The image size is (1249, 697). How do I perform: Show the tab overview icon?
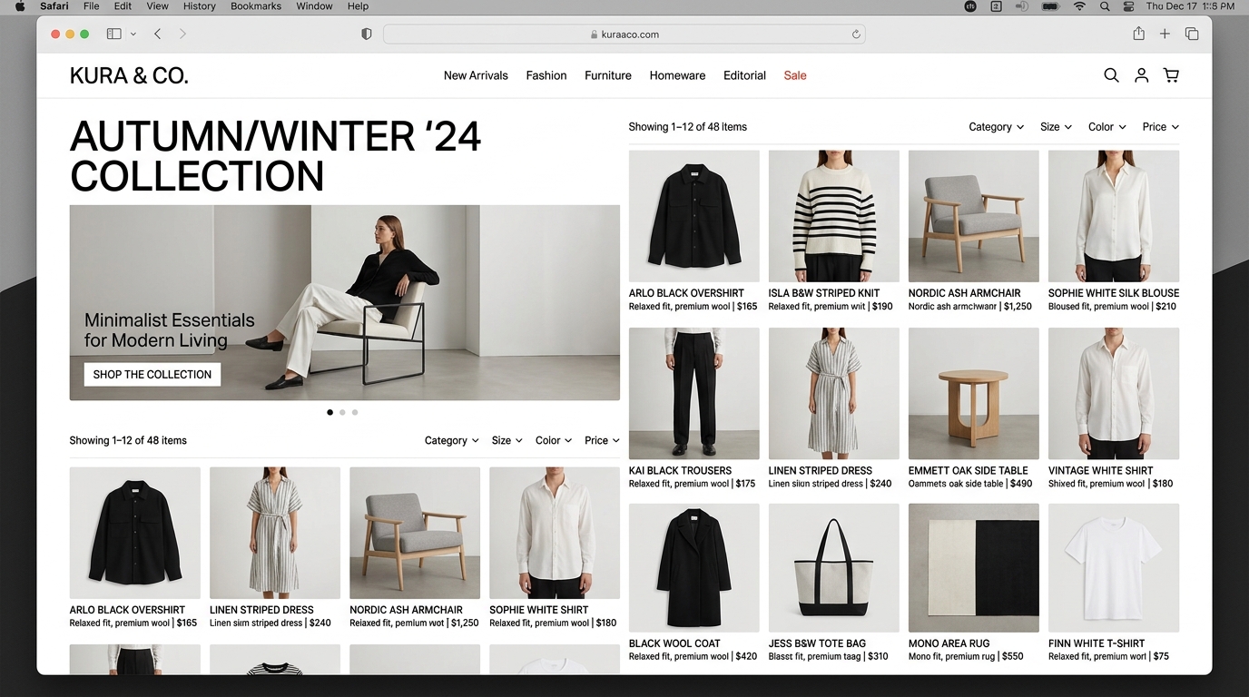(x=1192, y=34)
